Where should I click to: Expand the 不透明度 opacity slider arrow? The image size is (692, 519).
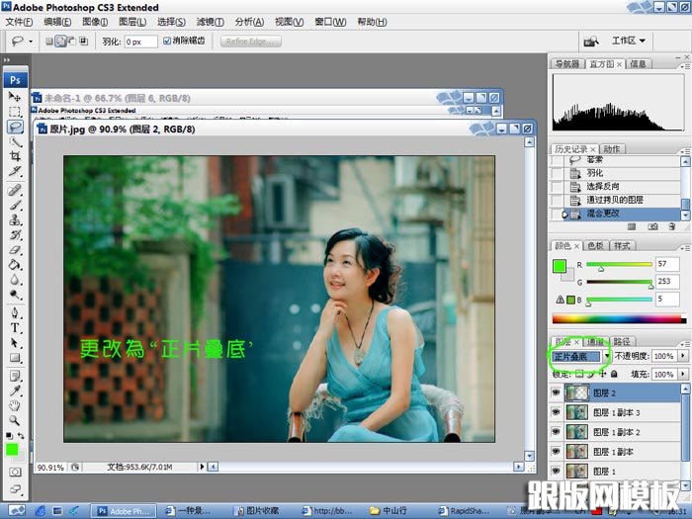tap(682, 356)
